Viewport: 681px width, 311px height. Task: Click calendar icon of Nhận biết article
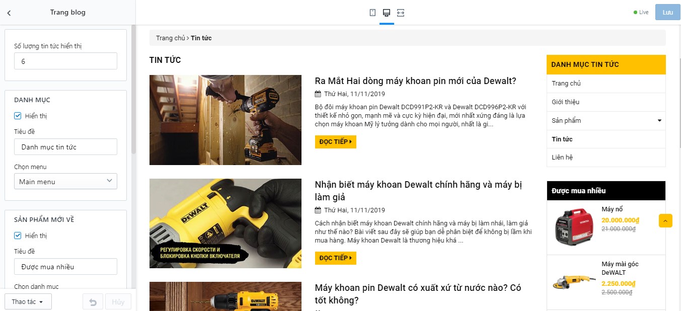tap(318, 210)
